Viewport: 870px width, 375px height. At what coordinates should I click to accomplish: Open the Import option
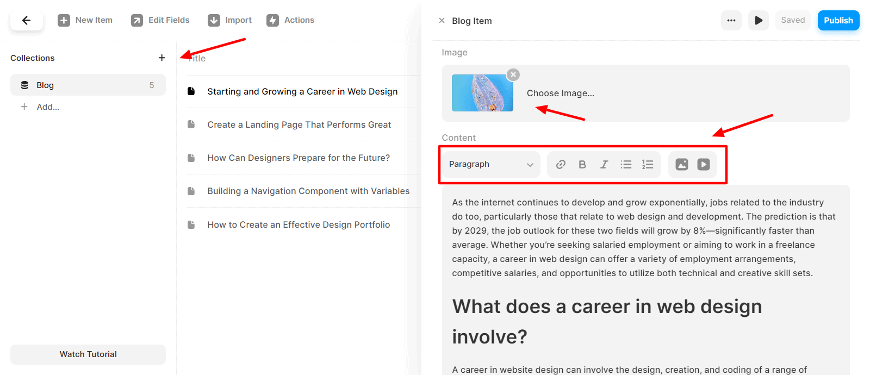tap(229, 20)
